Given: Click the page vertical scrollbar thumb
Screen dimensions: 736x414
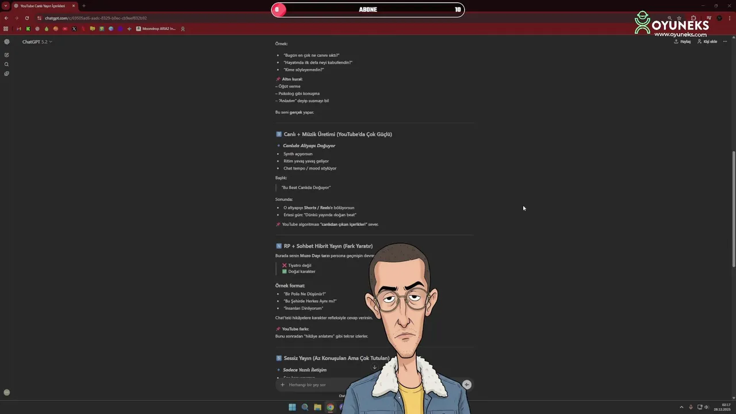Looking at the screenshot, I should pyautogui.click(x=733, y=208).
